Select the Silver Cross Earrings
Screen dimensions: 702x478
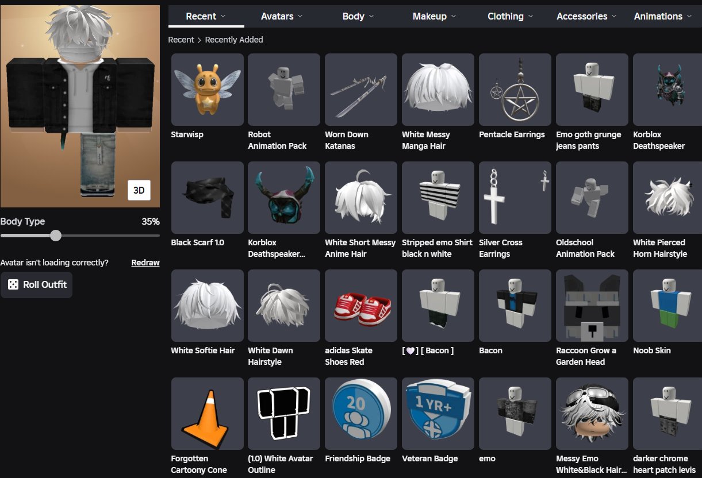(x=515, y=198)
